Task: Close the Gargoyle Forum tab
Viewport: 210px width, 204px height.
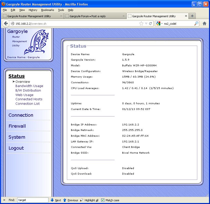Action: pyautogui.click(x=124, y=16)
